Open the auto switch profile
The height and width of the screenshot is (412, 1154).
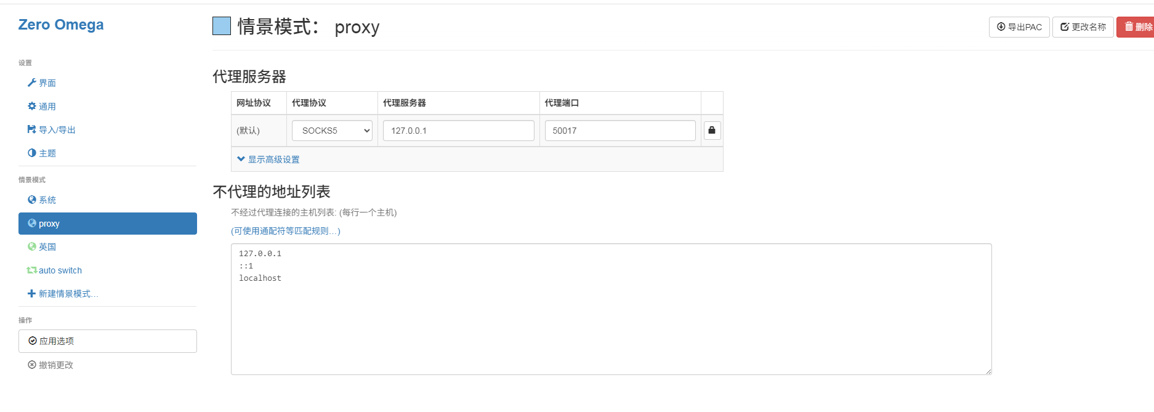point(60,270)
